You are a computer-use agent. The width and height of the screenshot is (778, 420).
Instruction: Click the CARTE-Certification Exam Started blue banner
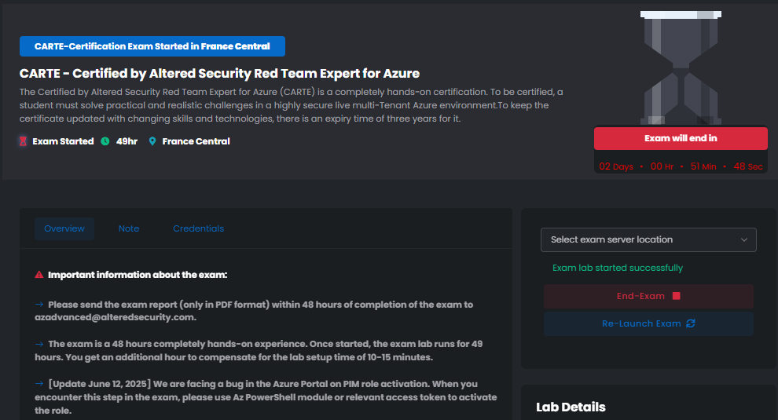pyautogui.click(x=152, y=46)
